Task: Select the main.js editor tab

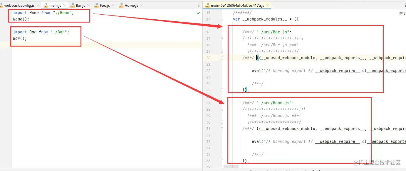Action: pos(55,5)
